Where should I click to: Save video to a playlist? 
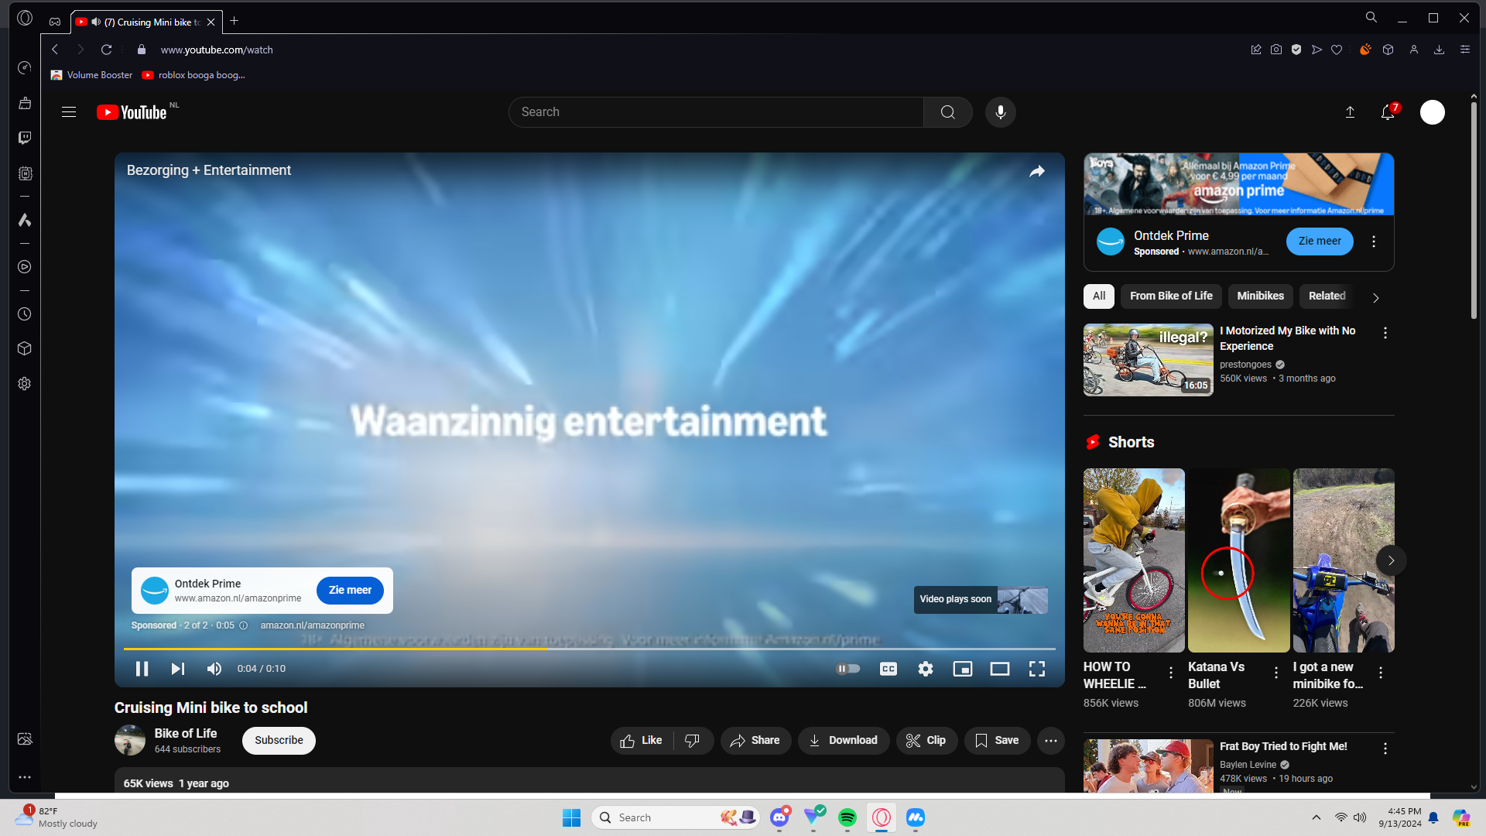pyautogui.click(x=997, y=741)
